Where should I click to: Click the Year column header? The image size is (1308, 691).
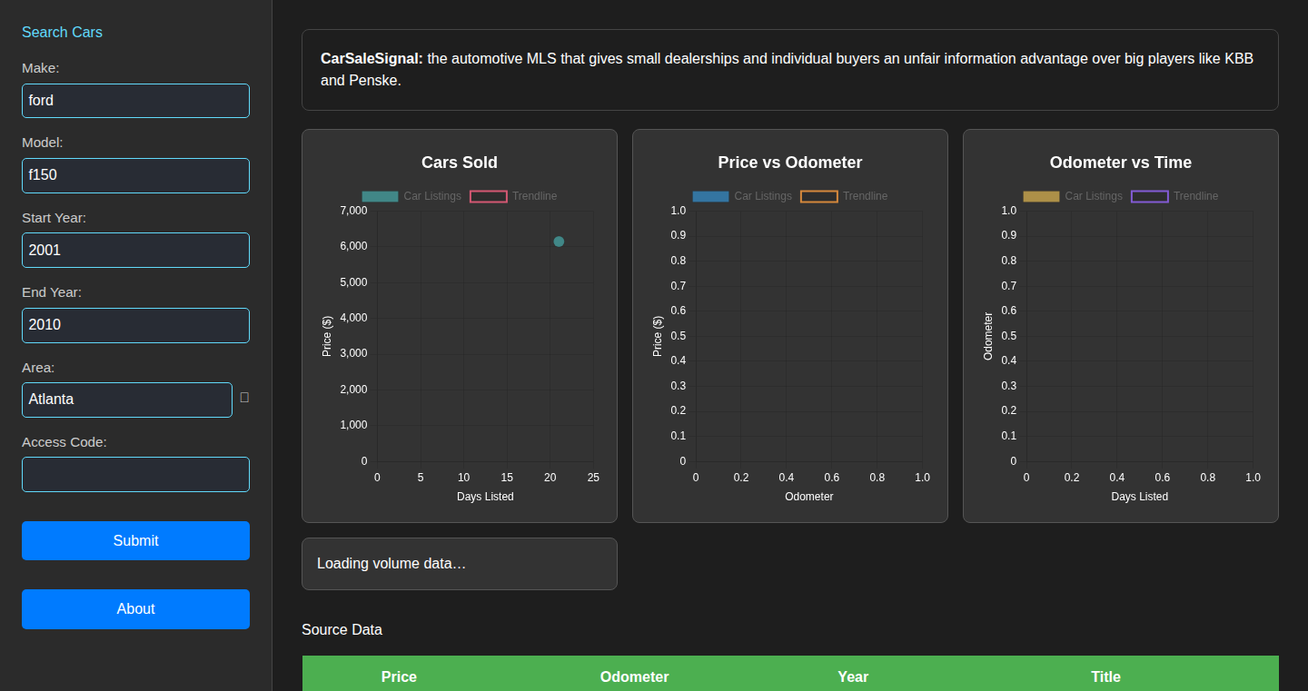point(853,676)
